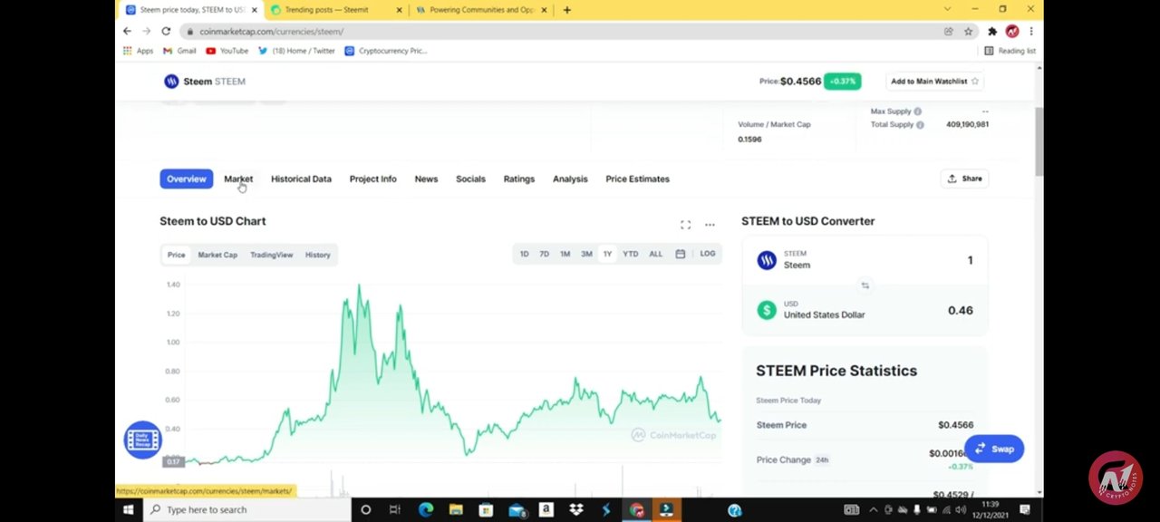Image resolution: width=1160 pixels, height=522 pixels.
Task: Set chart range to 1Y
Action: [x=607, y=254]
